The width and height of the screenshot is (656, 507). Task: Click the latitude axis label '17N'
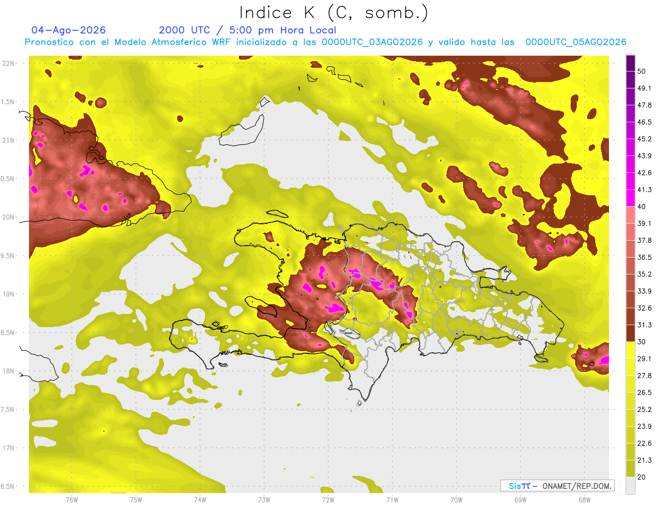tap(8, 448)
